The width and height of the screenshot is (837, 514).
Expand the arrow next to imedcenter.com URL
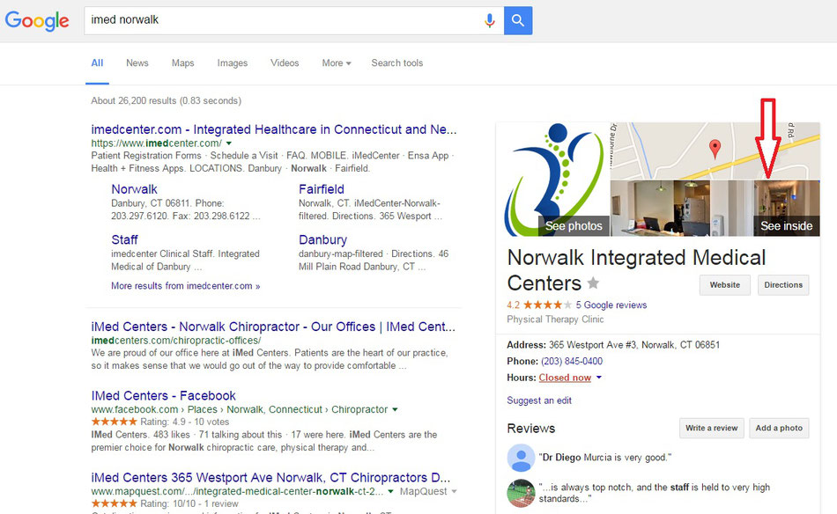click(x=229, y=143)
